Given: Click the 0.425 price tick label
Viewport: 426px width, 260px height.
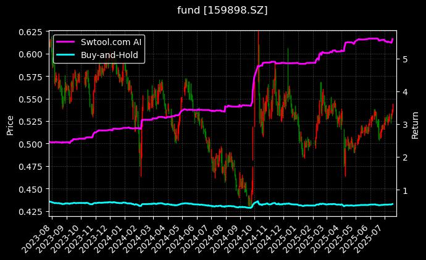Looking at the screenshot, I should coord(31,212).
